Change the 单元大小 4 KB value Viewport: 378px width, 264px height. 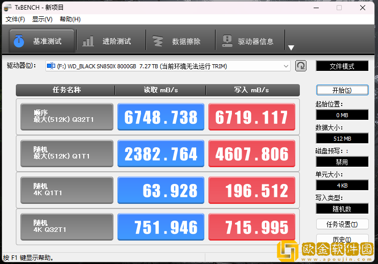(x=342, y=186)
